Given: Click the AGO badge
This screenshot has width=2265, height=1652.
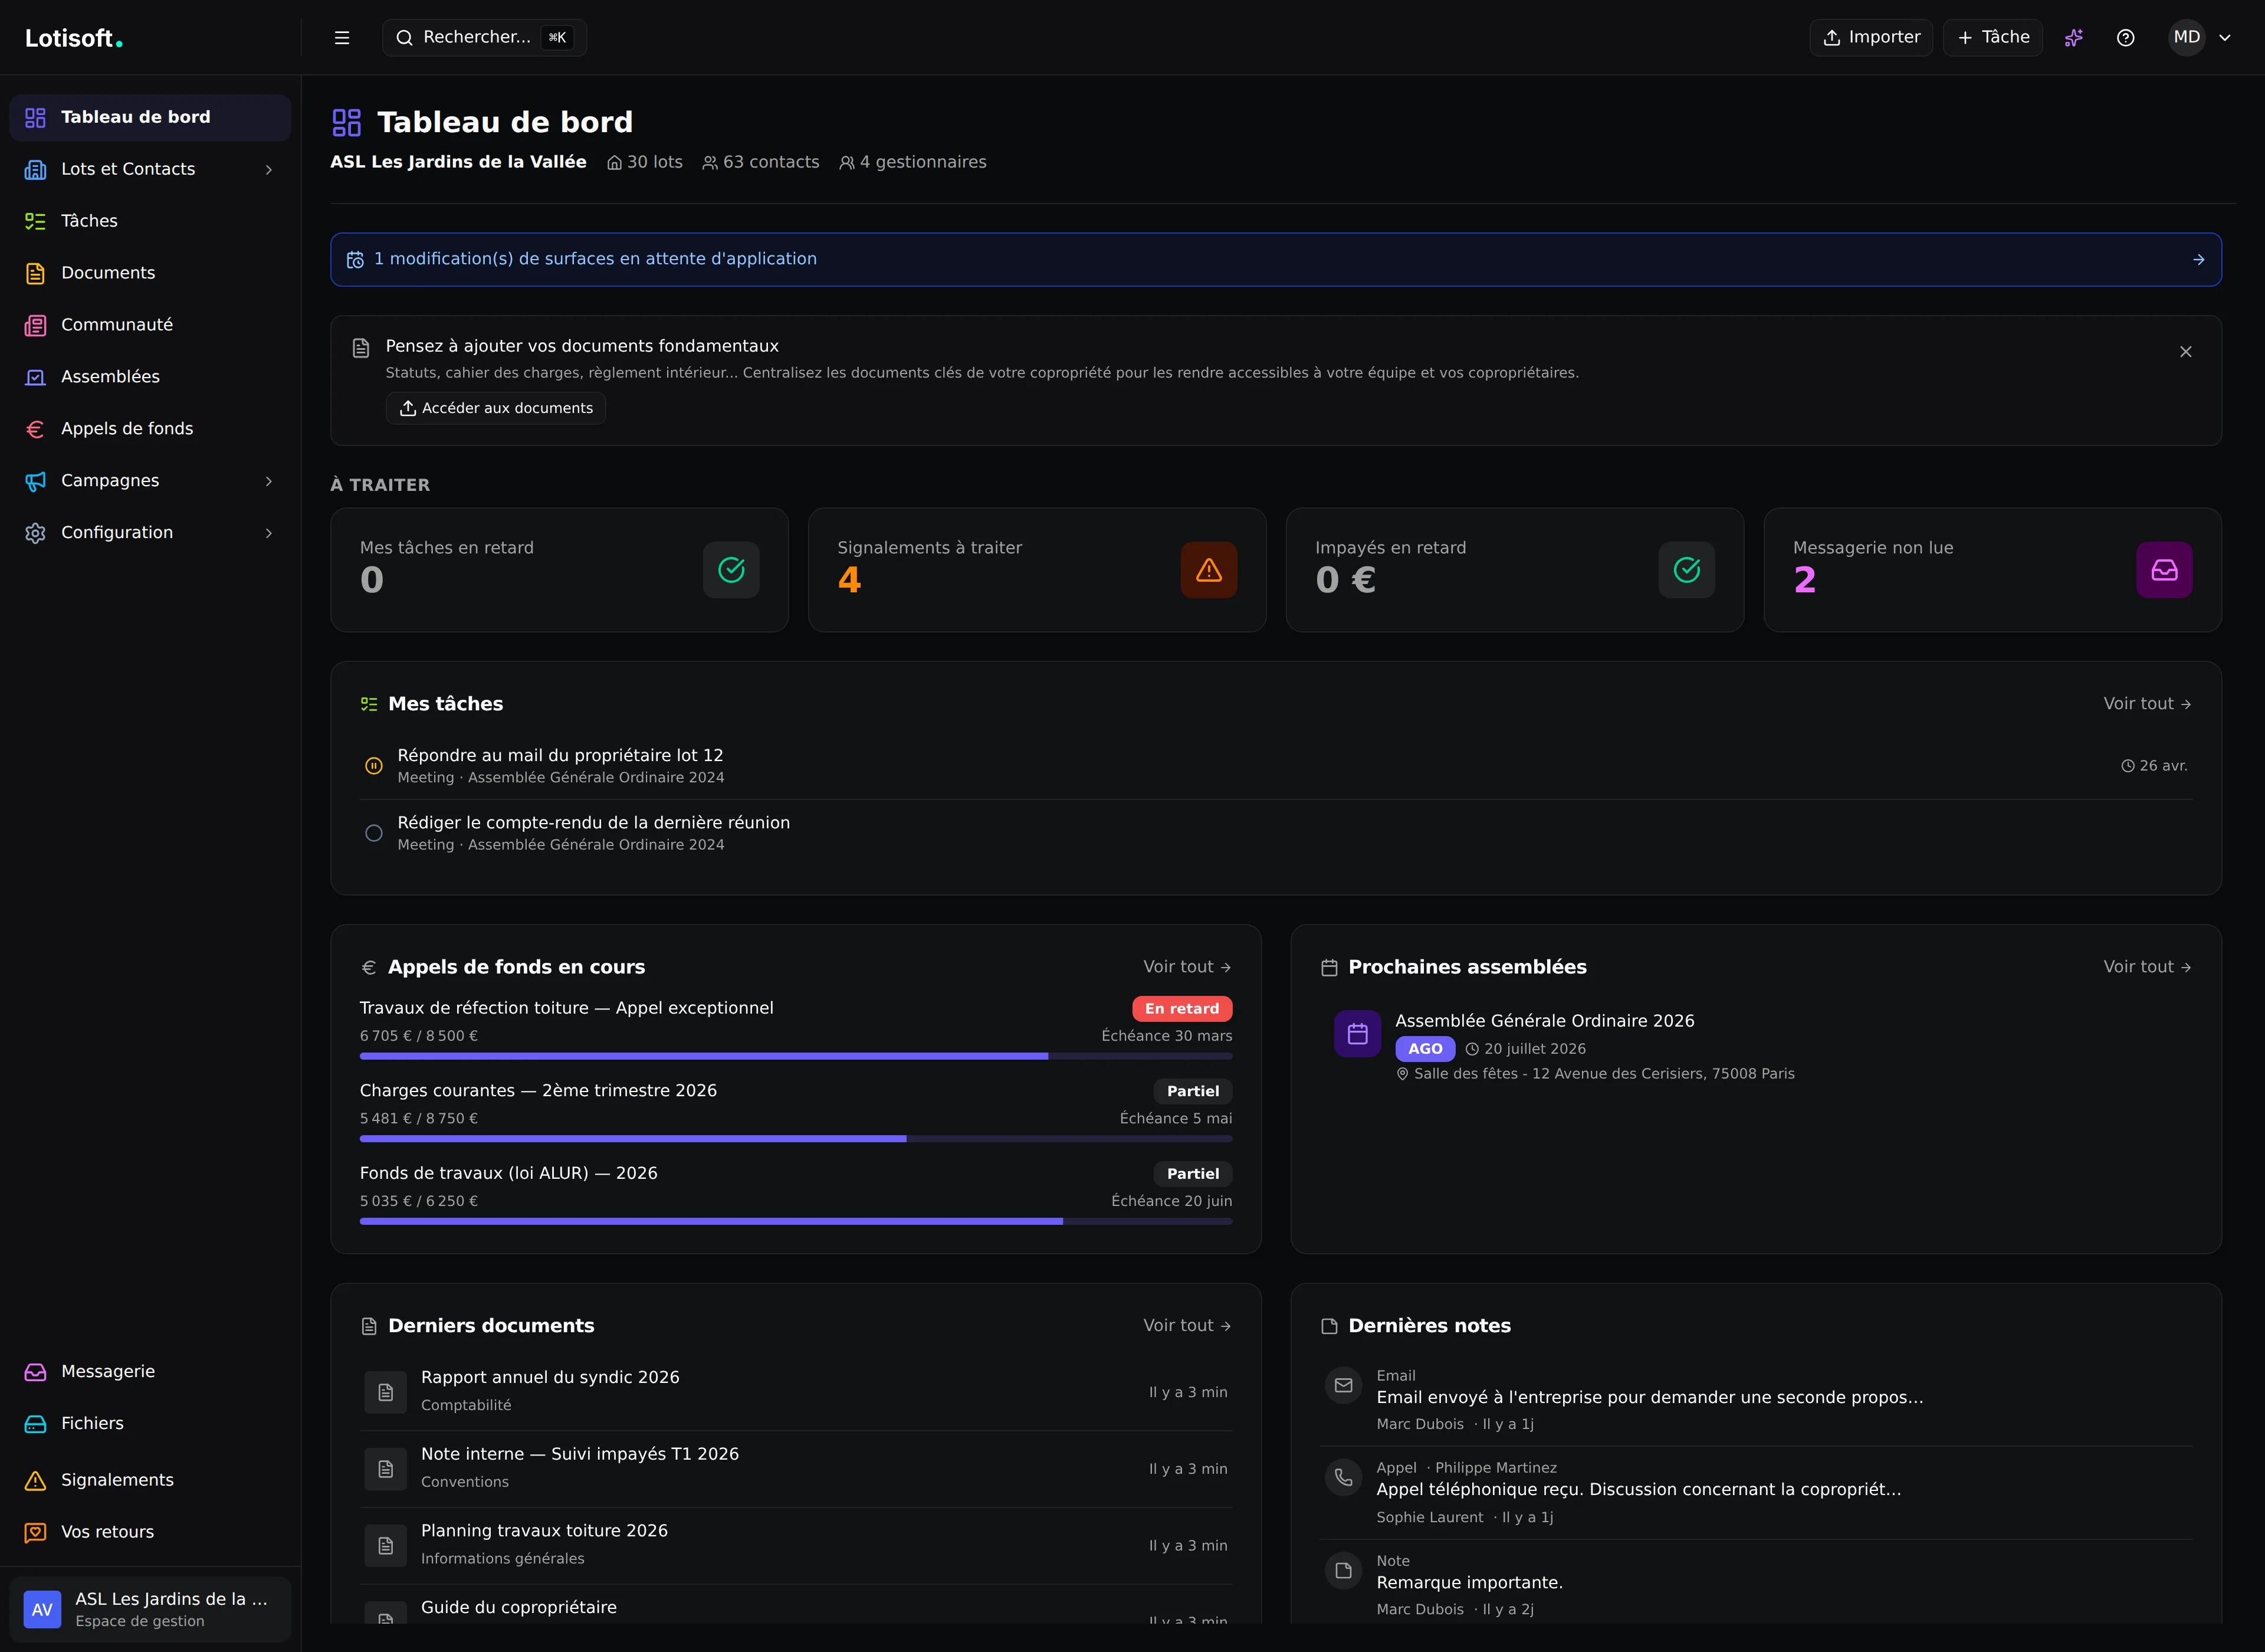Looking at the screenshot, I should [1424, 1049].
